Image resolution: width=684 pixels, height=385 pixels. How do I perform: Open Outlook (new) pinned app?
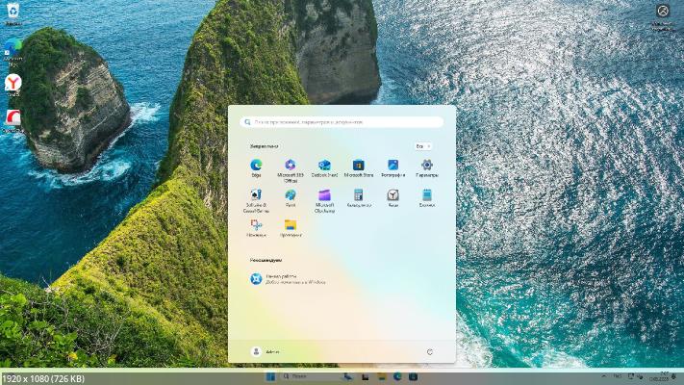324,167
